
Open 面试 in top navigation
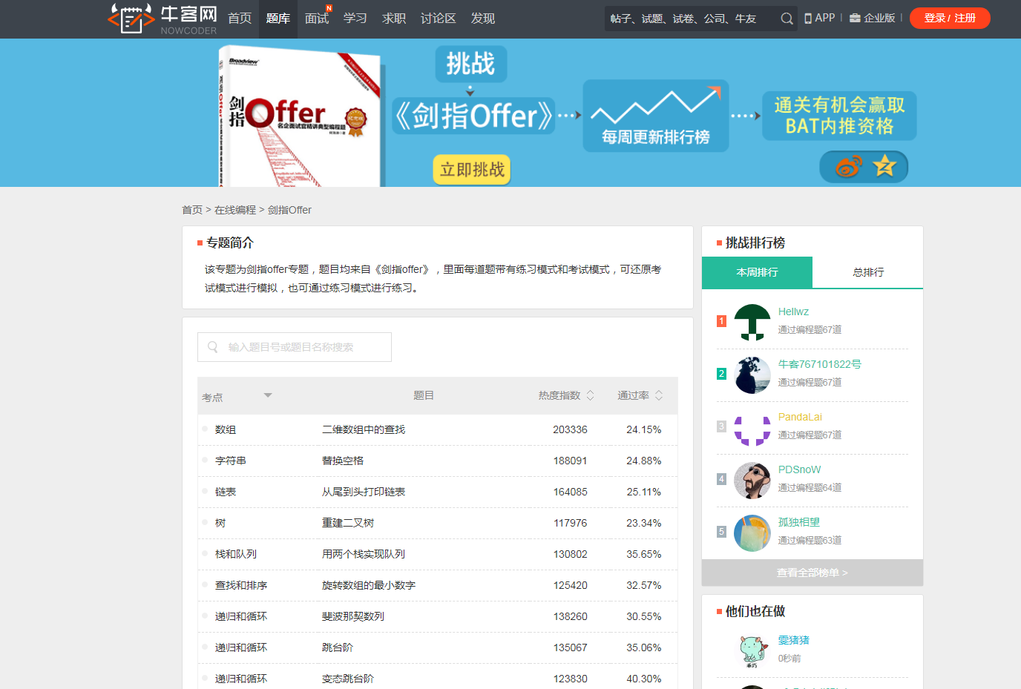(x=317, y=19)
